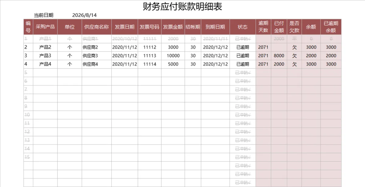Screen dimensions: 365x187
Task: Click the 已逾期余额 column header
Action: pos(331,27)
